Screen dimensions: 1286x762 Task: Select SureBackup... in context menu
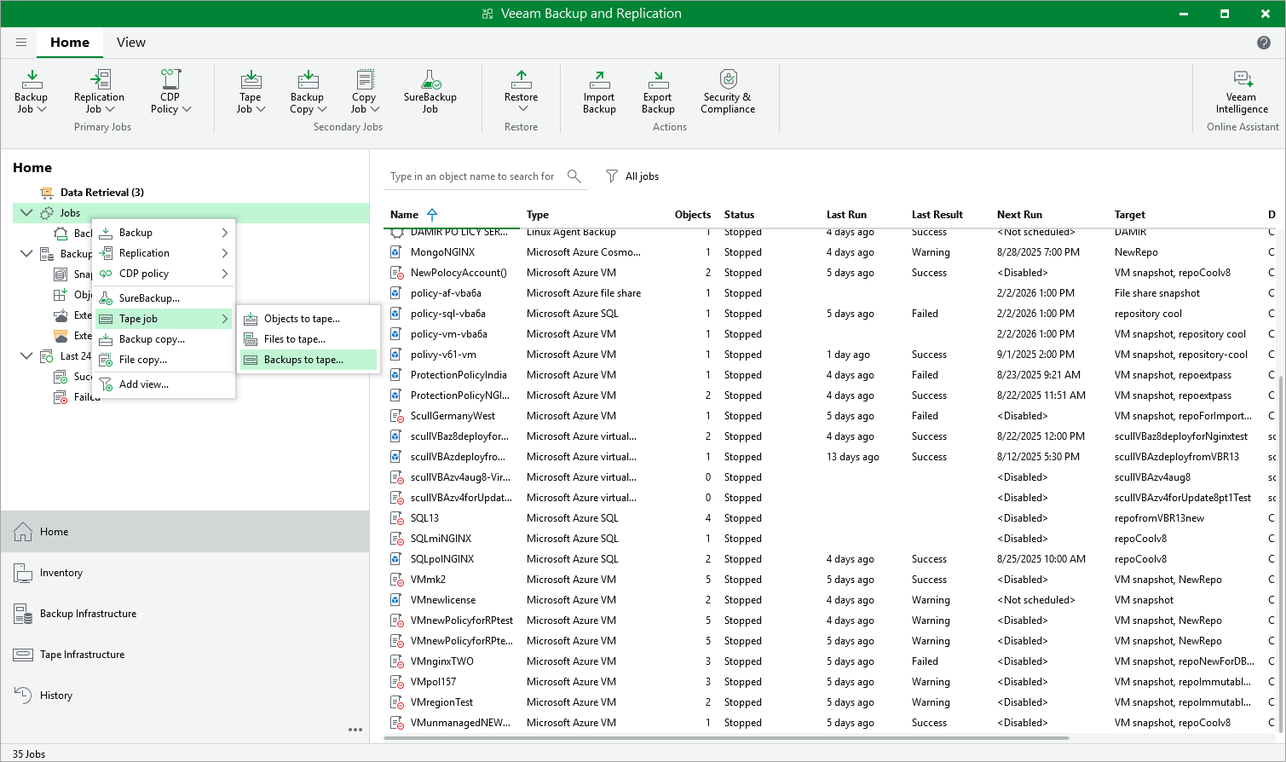click(x=164, y=298)
